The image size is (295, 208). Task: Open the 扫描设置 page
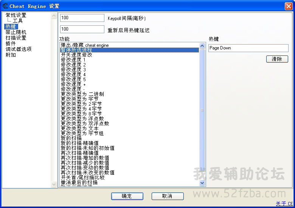16,38
